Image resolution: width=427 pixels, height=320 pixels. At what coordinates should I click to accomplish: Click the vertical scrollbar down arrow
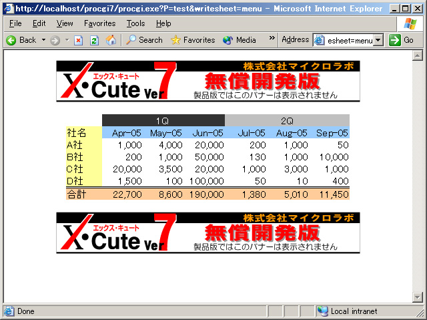click(x=418, y=297)
